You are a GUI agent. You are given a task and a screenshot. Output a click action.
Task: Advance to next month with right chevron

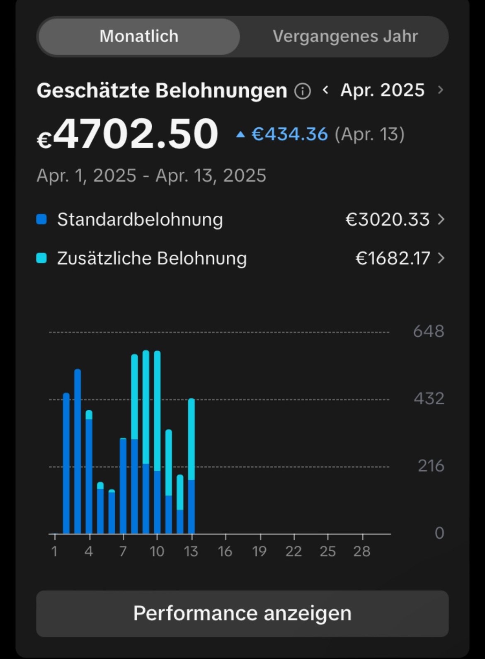pos(440,90)
